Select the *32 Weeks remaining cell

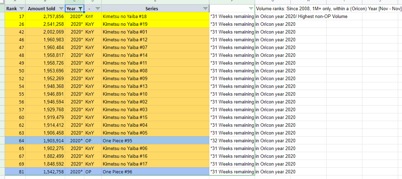[x=232, y=141]
